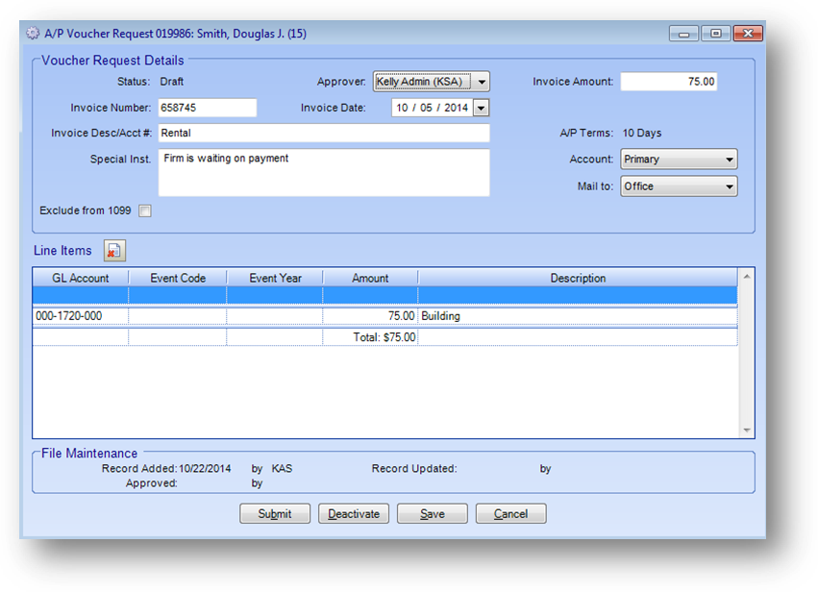818x592 pixels.
Task: Click the gear icon in title bar
Action: click(33, 34)
